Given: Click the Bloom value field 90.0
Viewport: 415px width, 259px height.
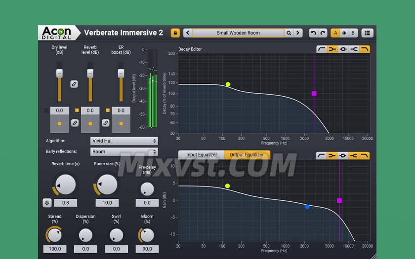Looking at the screenshot, I should pos(147,249).
